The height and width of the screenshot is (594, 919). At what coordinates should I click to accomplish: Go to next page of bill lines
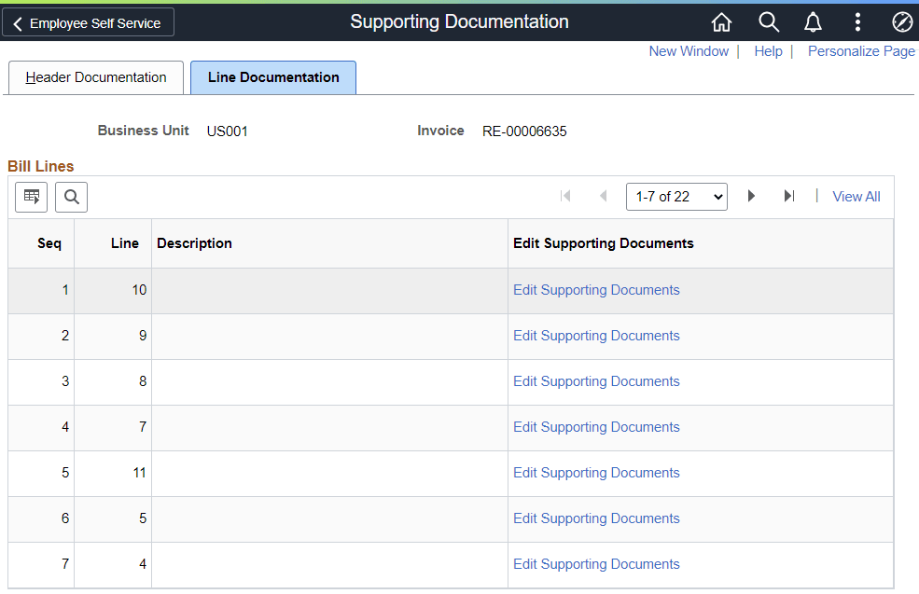[x=751, y=196]
